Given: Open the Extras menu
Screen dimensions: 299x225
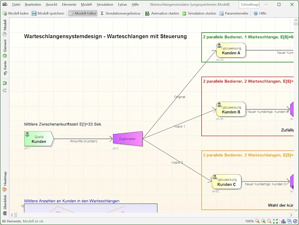Looking at the screenshot, I should click(x=122, y=4).
